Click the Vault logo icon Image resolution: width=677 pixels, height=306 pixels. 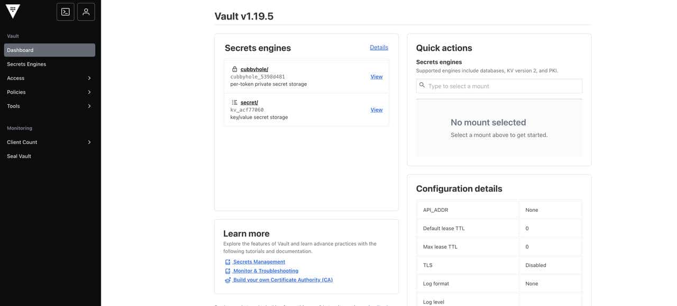13,11
